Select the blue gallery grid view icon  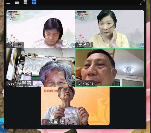34,2
